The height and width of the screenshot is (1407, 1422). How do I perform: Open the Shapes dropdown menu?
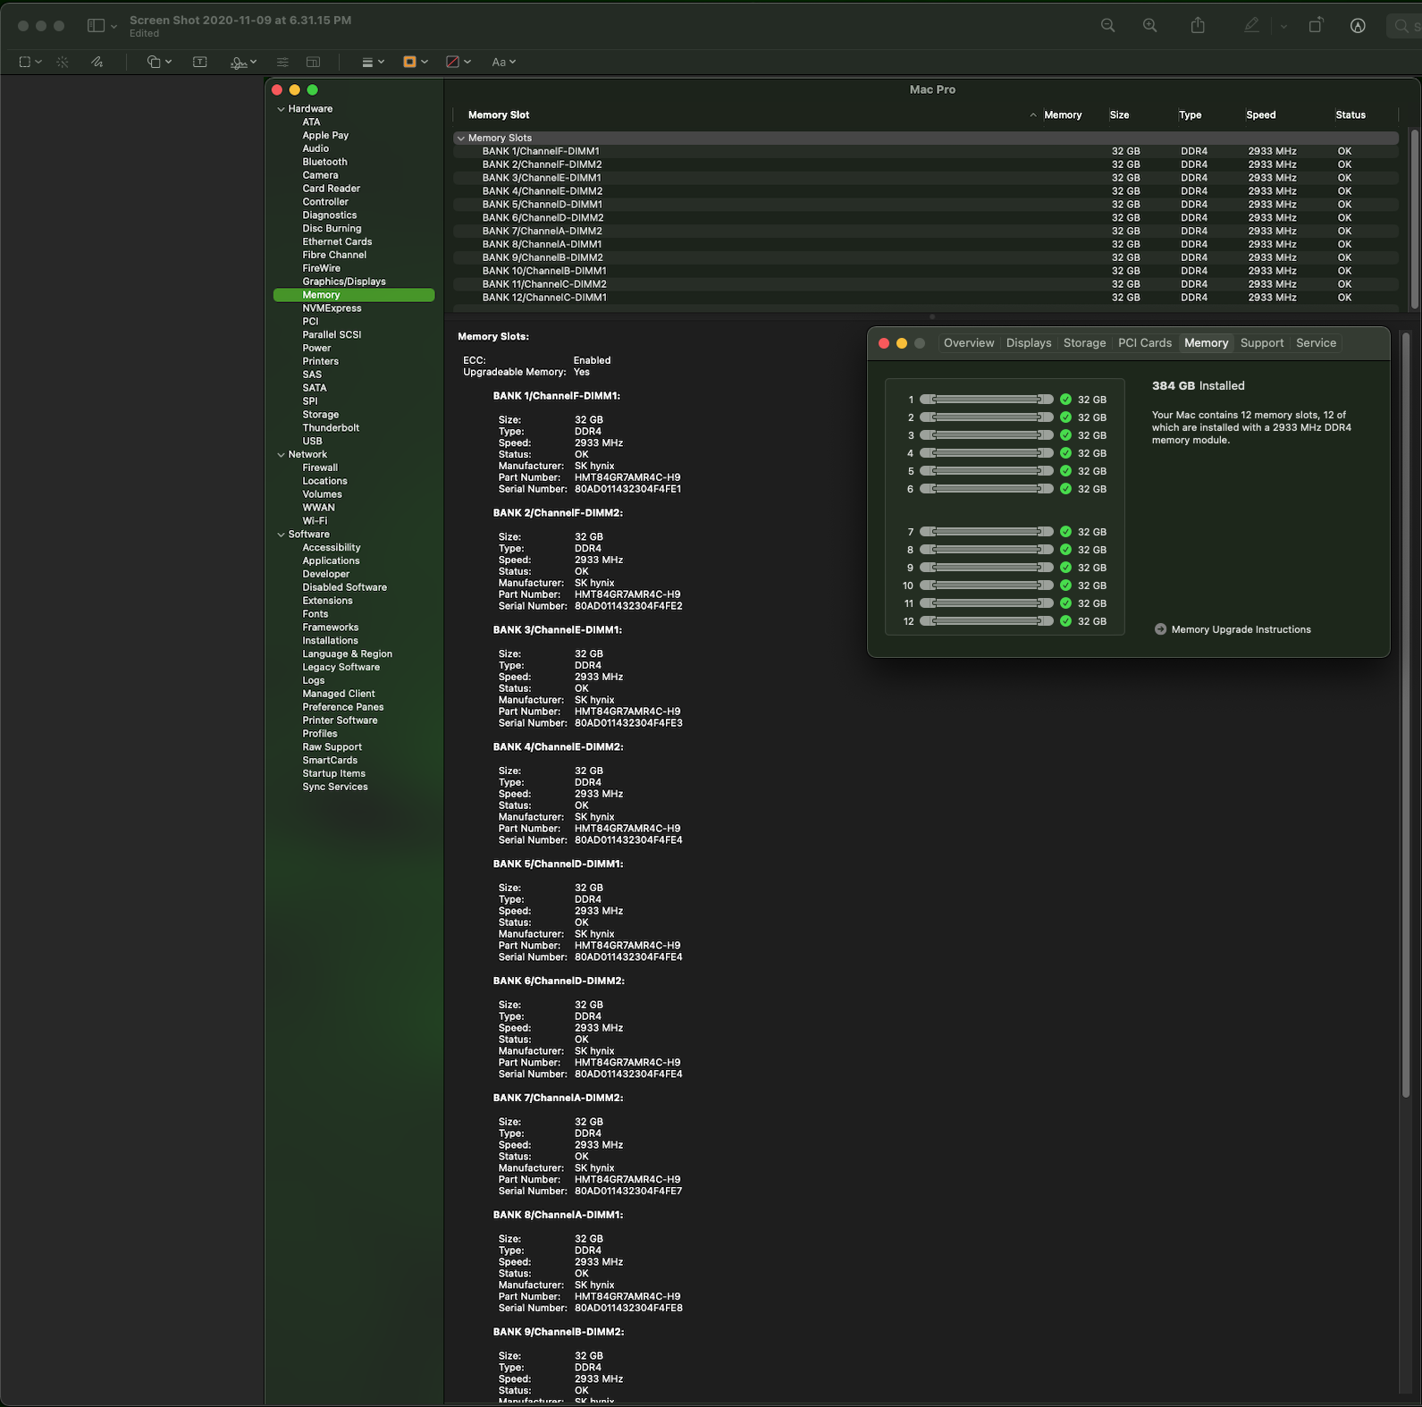click(x=159, y=62)
